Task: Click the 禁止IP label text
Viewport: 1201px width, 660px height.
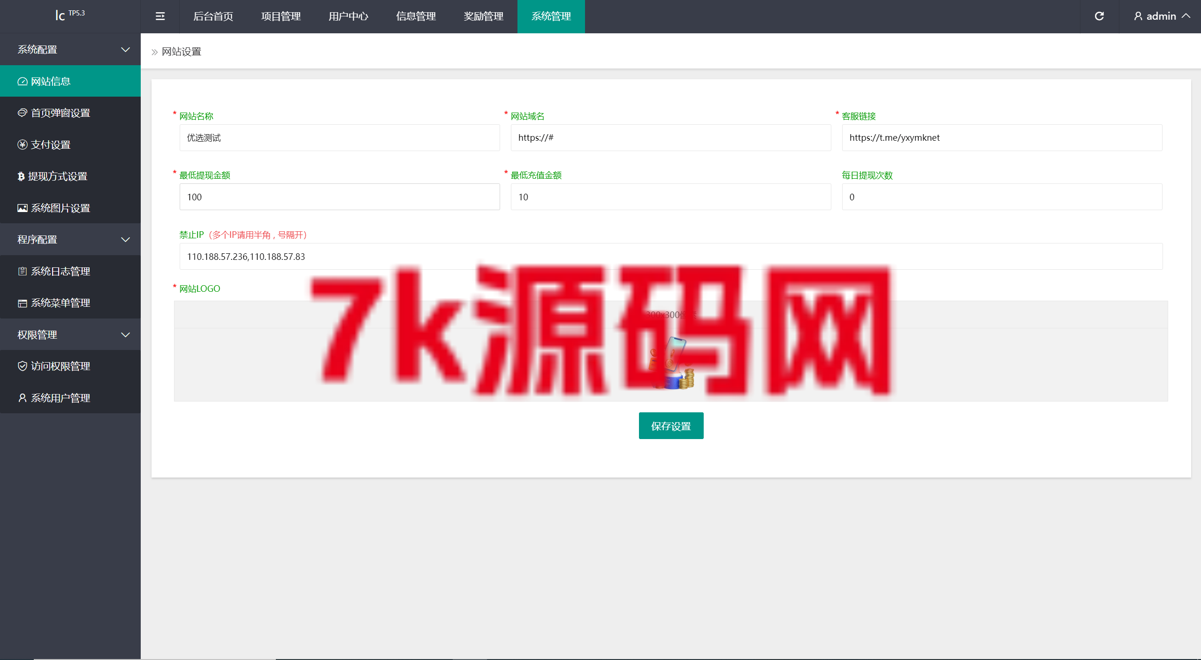Action: 191,235
